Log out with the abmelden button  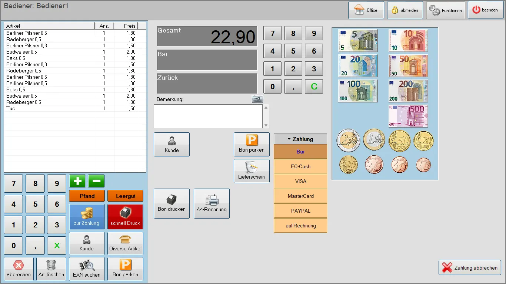coord(405,10)
